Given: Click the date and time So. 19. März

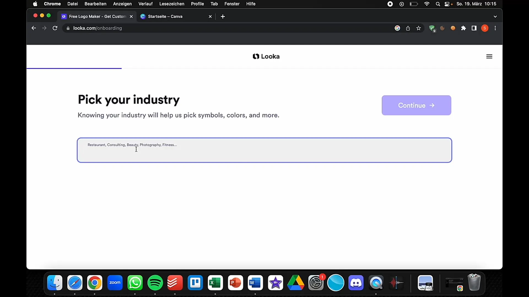Looking at the screenshot, I should tap(476, 4).
